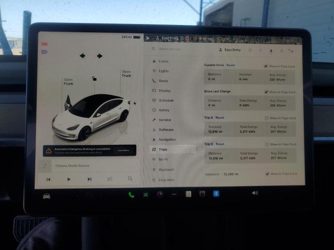Toggle Since Last Charge Show in Trips Card
The image size is (334, 250).
pyautogui.click(x=266, y=92)
